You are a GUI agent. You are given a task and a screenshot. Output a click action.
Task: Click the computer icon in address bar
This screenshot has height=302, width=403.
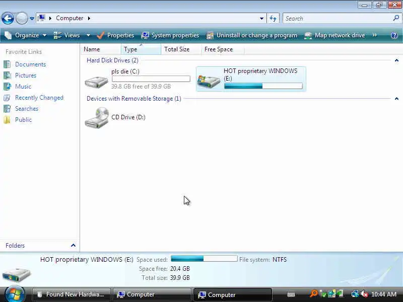(41, 18)
